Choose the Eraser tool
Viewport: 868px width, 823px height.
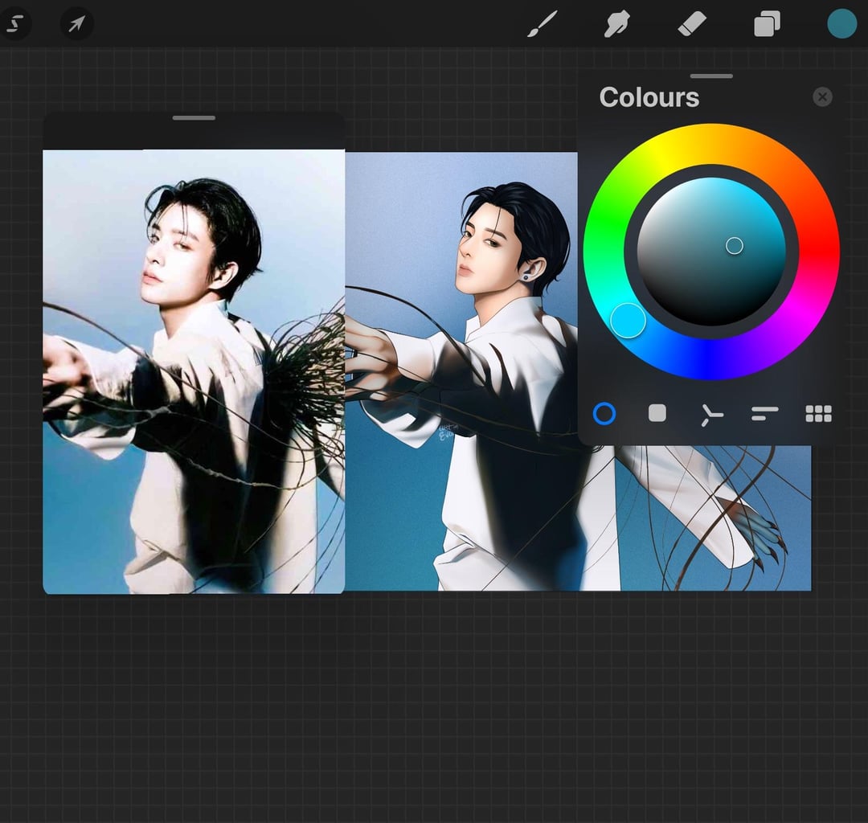click(691, 24)
